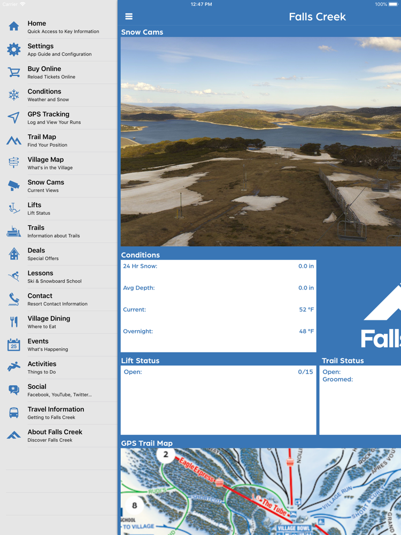This screenshot has width=401, height=535.
Task: Tap the Lifts chairlift icon
Action: 14,208
